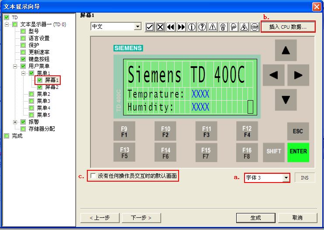The image size is (324, 230).
Task: Click the 上一步 back button
Action: (100, 218)
